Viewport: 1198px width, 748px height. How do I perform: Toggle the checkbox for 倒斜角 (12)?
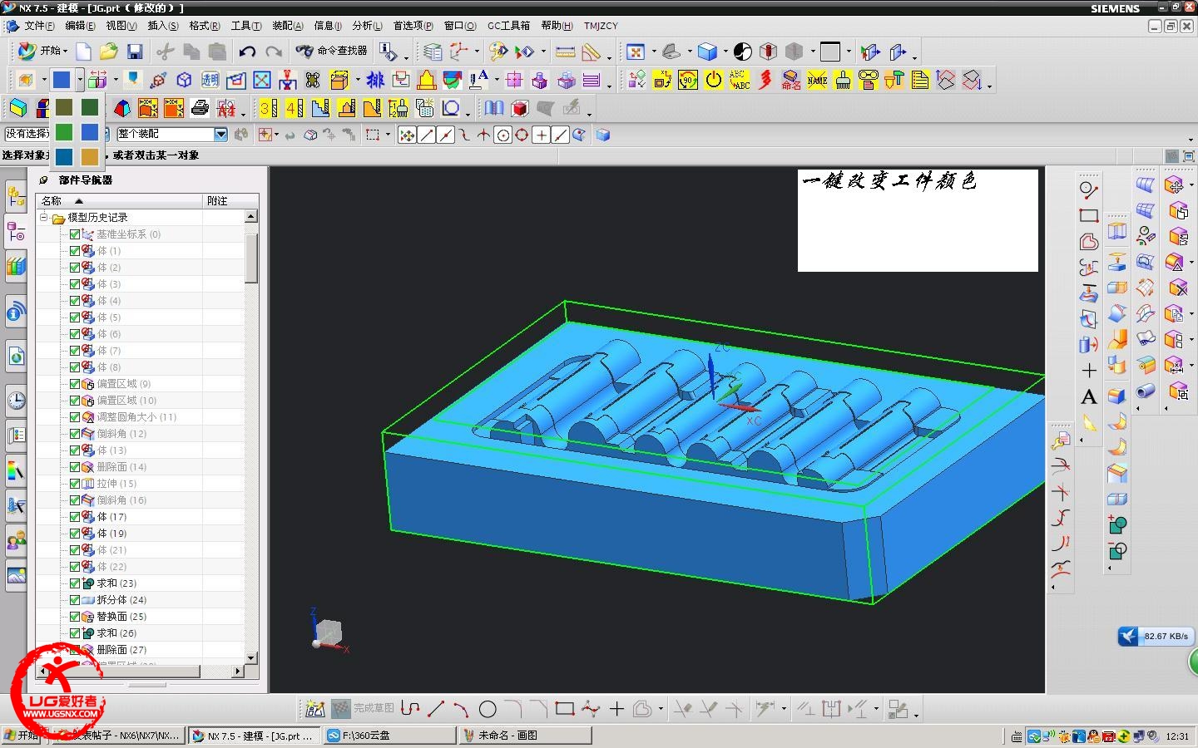coord(75,434)
